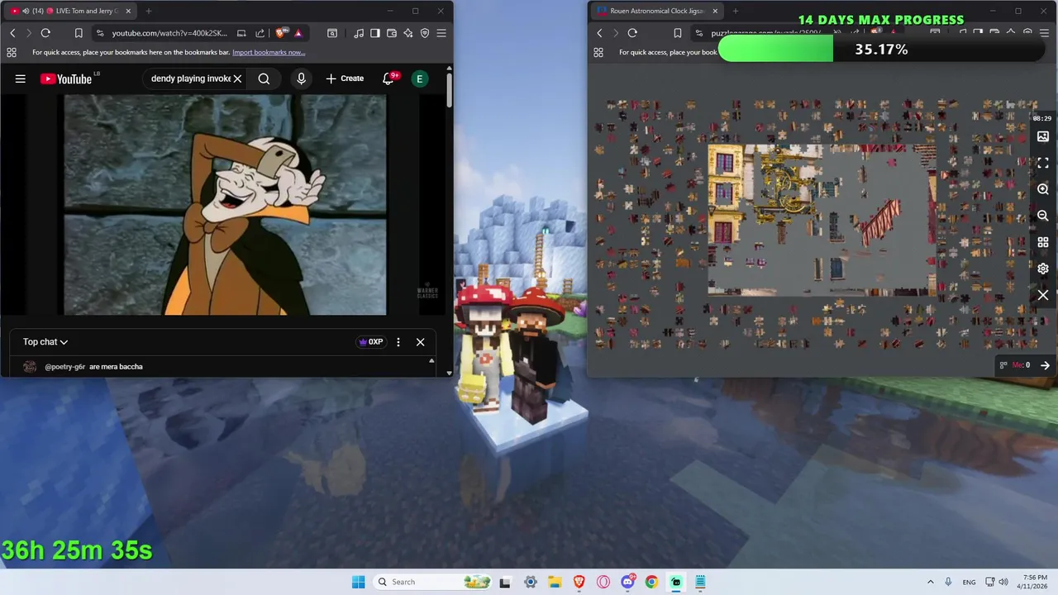Focus the YouTube search input field
The image size is (1058, 595).
[190, 79]
